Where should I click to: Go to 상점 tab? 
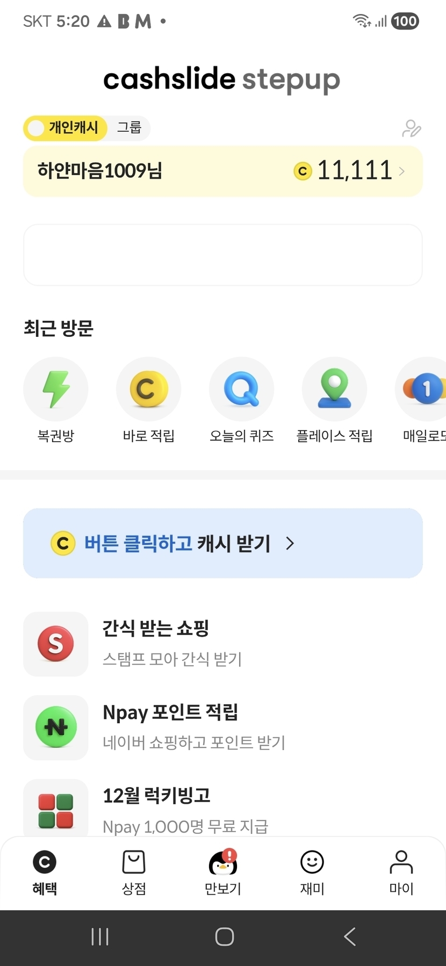(x=134, y=872)
